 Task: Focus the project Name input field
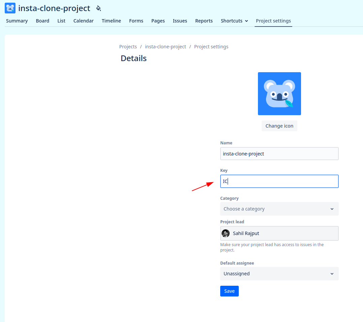click(279, 154)
